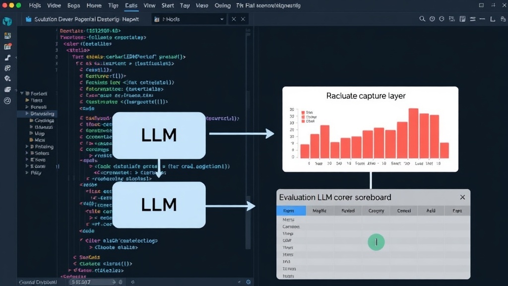The image size is (508, 286).
Task: Click the upper LLM block
Action: tap(159, 135)
